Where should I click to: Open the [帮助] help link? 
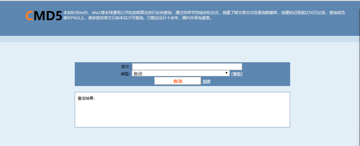(237, 74)
